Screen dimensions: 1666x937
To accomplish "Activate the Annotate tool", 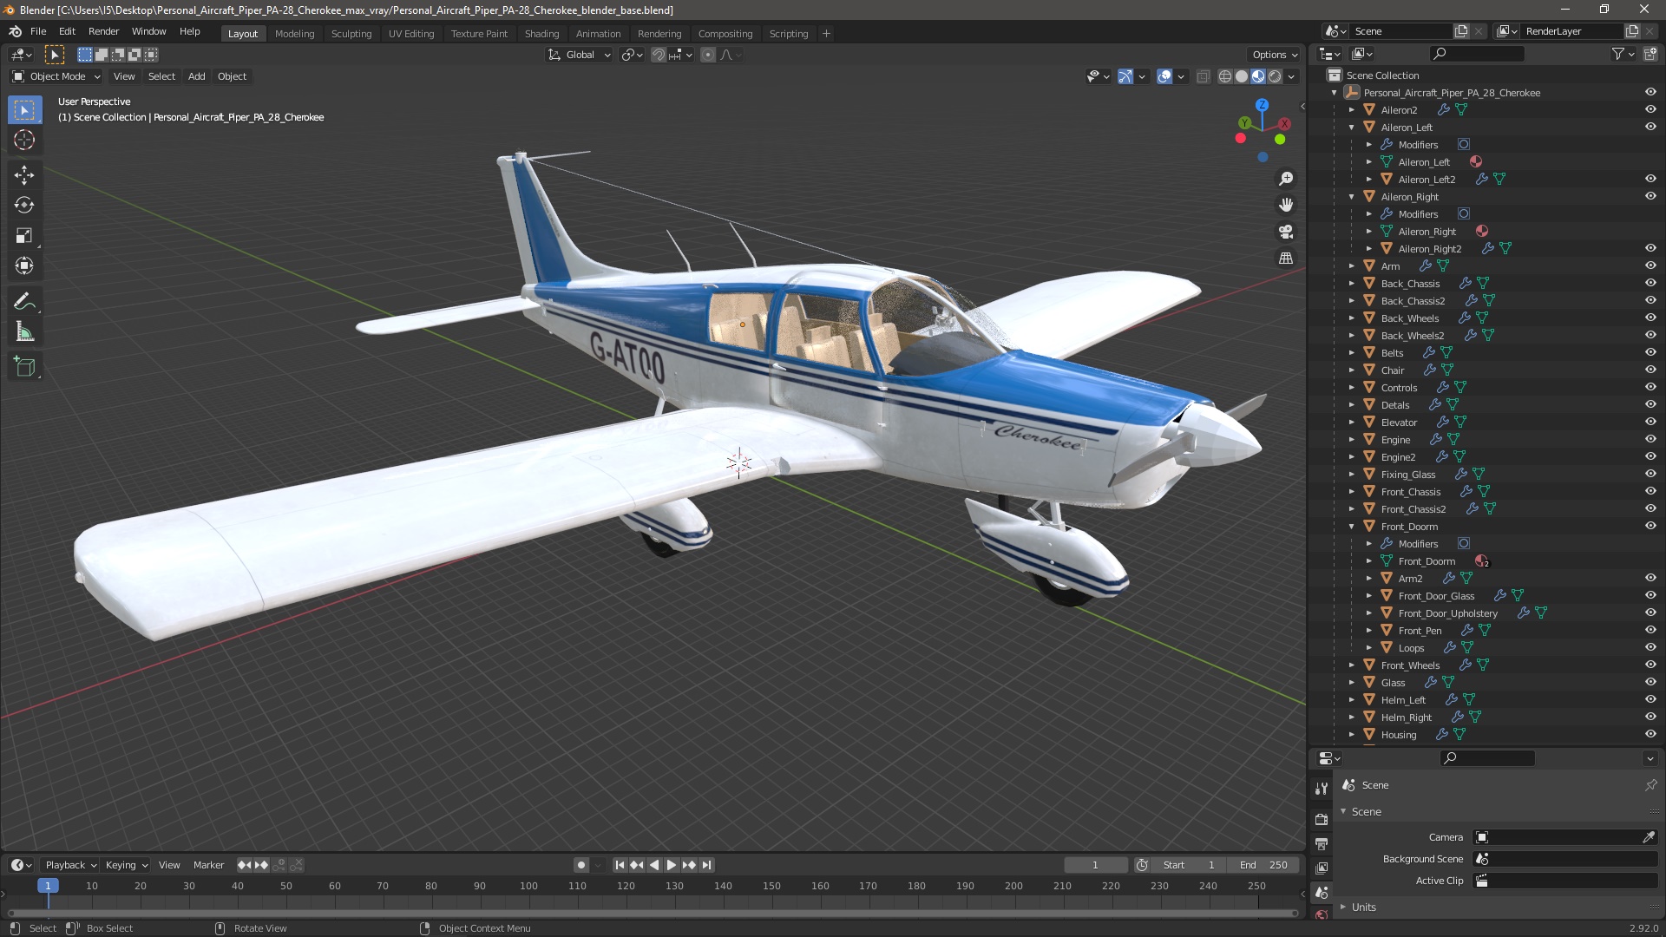I will point(24,302).
